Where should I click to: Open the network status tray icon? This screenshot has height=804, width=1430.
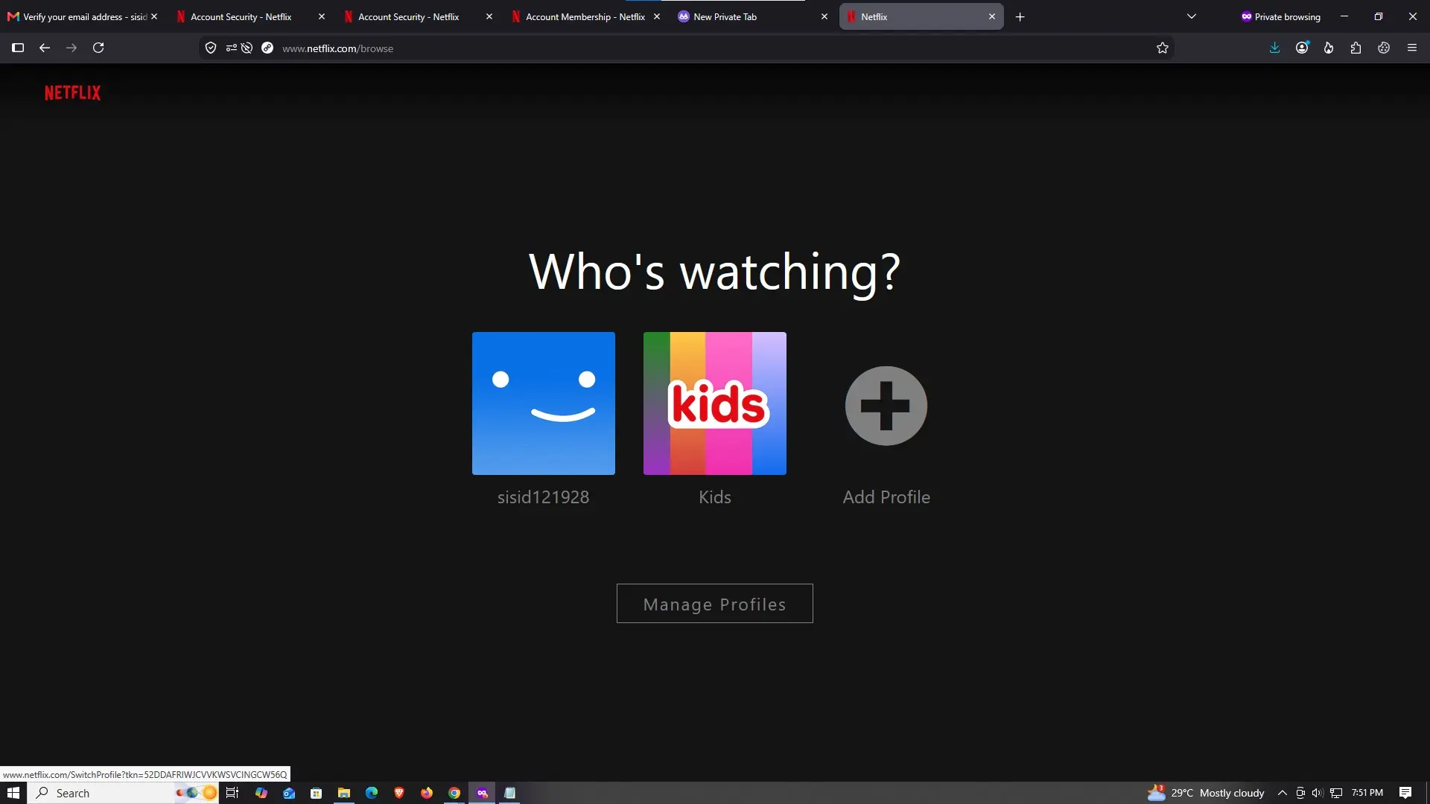[1337, 793]
